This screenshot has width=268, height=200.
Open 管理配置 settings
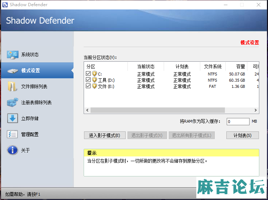click(37, 134)
